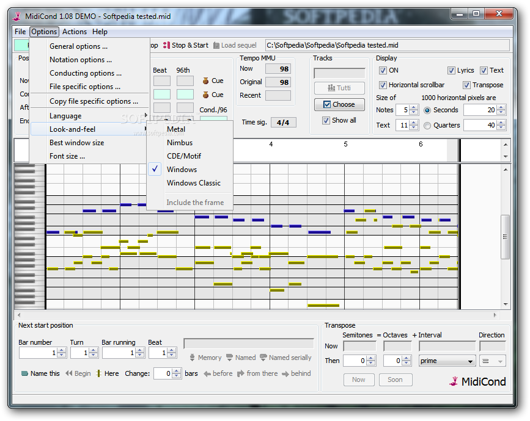This screenshot has width=530, height=421.
Task: Choose File specific options entry
Action: tap(90, 87)
